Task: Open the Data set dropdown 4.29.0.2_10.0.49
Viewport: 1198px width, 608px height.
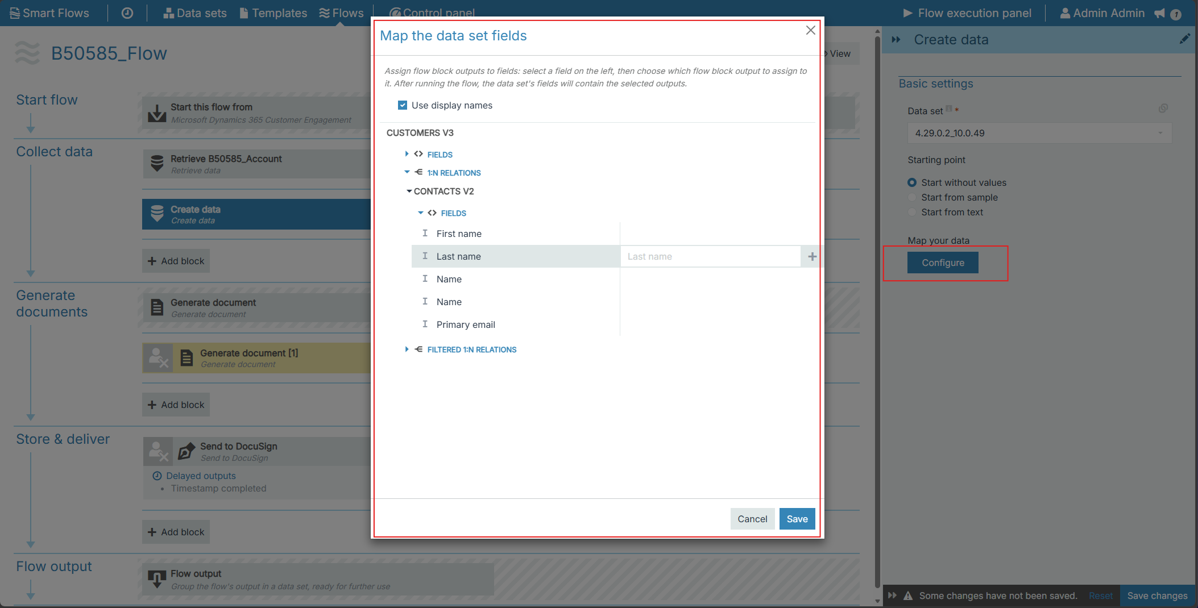Action: pyautogui.click(x=1039, y=133)
